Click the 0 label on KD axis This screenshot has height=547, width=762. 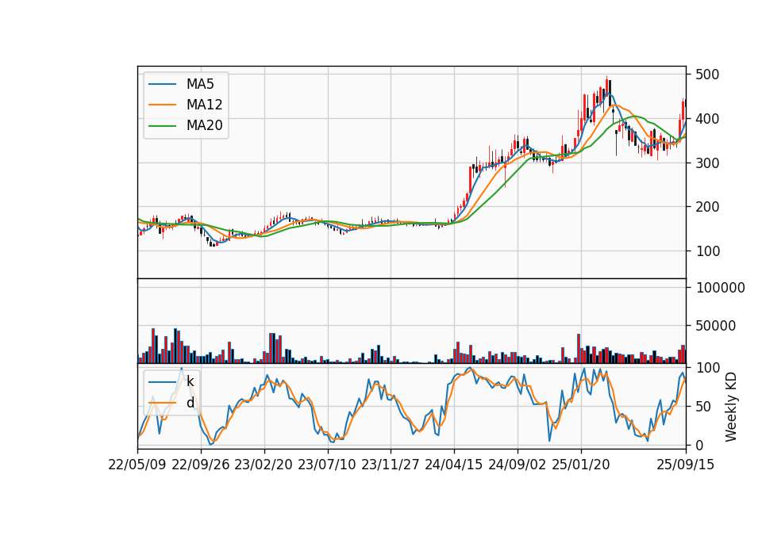pos(699,445)
